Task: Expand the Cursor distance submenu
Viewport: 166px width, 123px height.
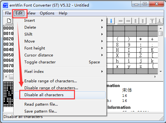Action: pos(60,55)
